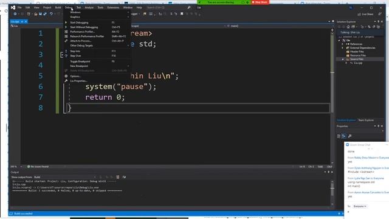Click the search magnifier icon in title bar

189,7
